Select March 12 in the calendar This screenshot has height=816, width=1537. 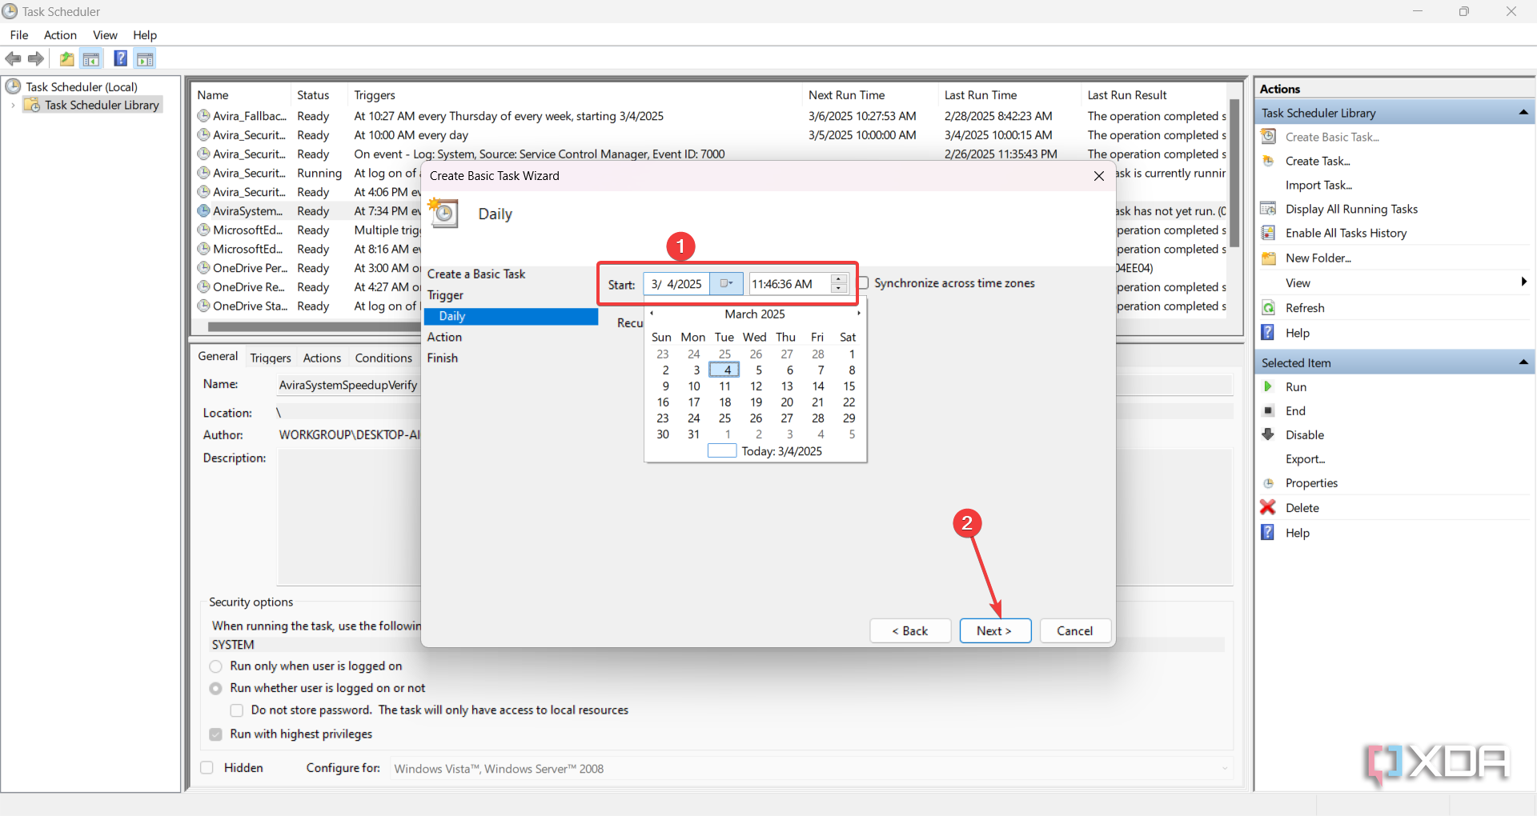(x=756, y=386)
